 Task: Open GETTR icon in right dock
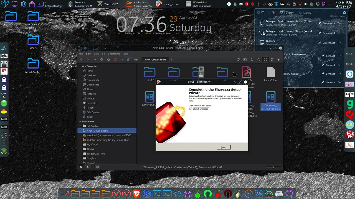[350, 94]
